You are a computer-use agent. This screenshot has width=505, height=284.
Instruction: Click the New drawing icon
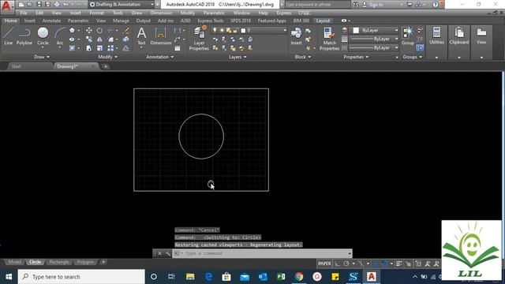21,5
